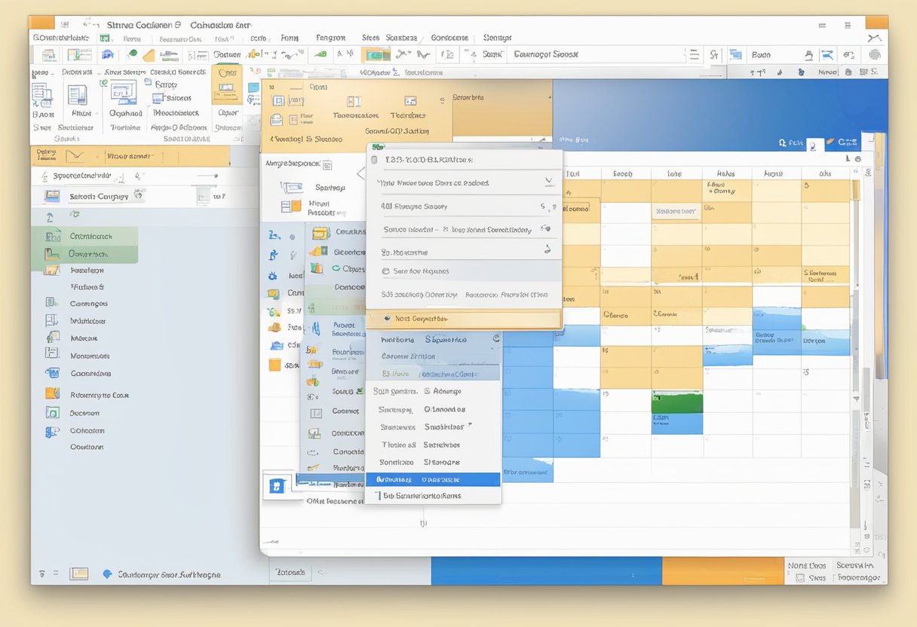Choose the orange highlighted item in popup menu
The width and height of the screenshot is (917, 627).
463,319
